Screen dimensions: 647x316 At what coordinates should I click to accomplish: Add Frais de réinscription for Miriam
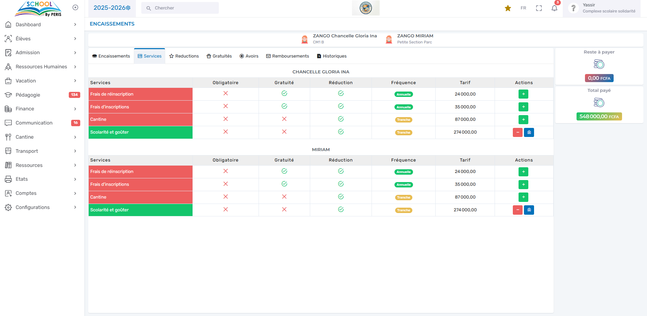523,172
